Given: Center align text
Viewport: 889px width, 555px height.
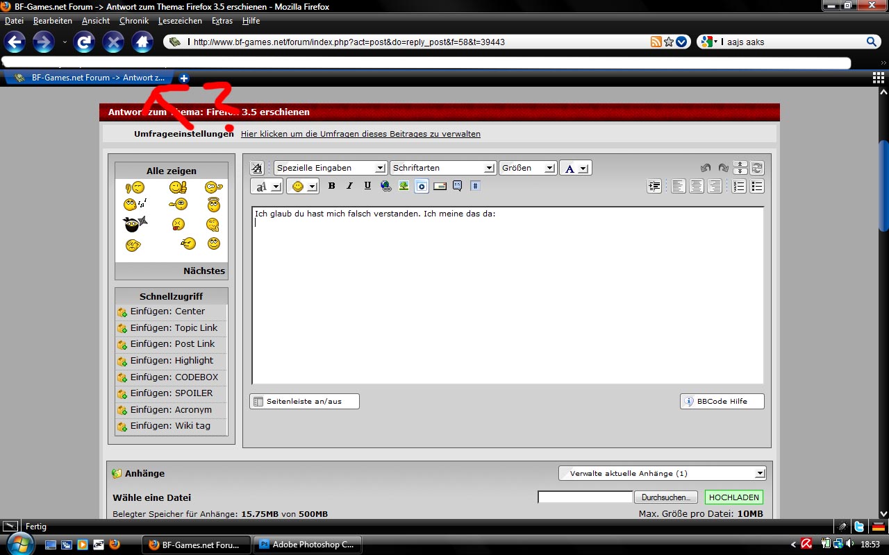Looking at the screenshot, I should [697, 186].
